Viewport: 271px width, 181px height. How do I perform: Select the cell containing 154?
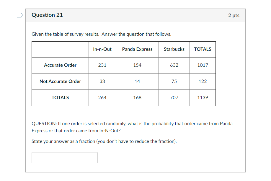click(137, 65)
